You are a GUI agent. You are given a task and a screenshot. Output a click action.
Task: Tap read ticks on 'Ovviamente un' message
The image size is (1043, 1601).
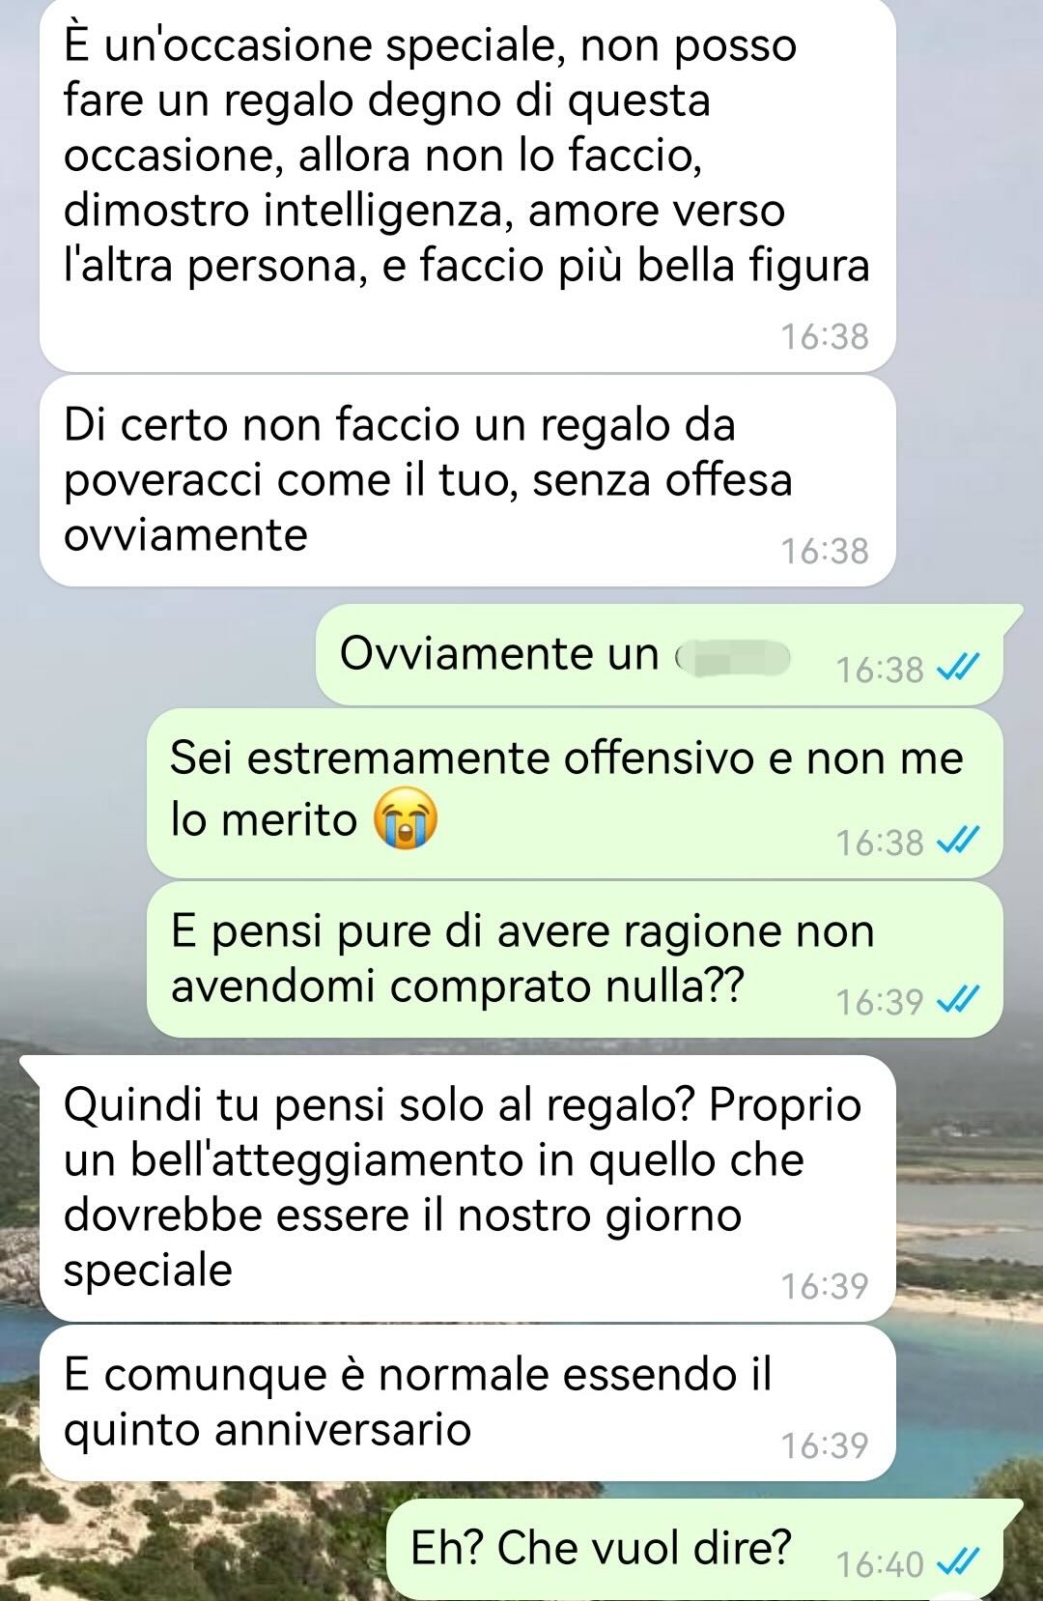[x=959, y=668]
